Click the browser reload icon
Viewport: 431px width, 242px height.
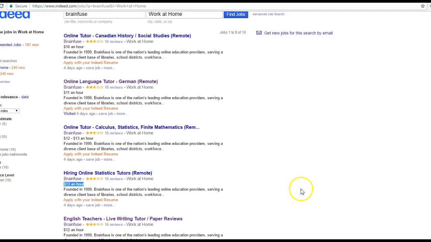(x=1, y=6)
